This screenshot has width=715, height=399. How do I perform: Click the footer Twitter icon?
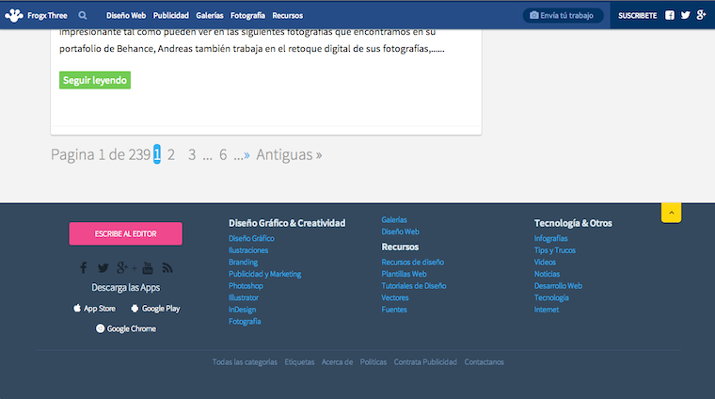(x=103, y=268)
